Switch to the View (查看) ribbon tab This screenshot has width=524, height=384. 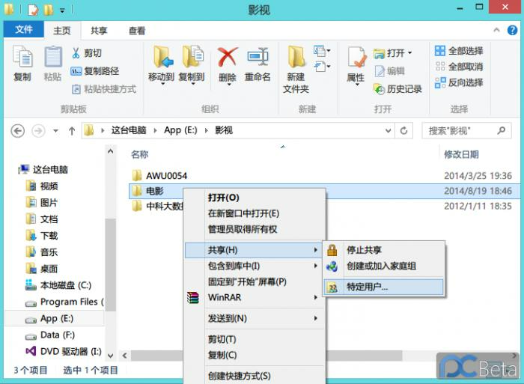(137, 31)
